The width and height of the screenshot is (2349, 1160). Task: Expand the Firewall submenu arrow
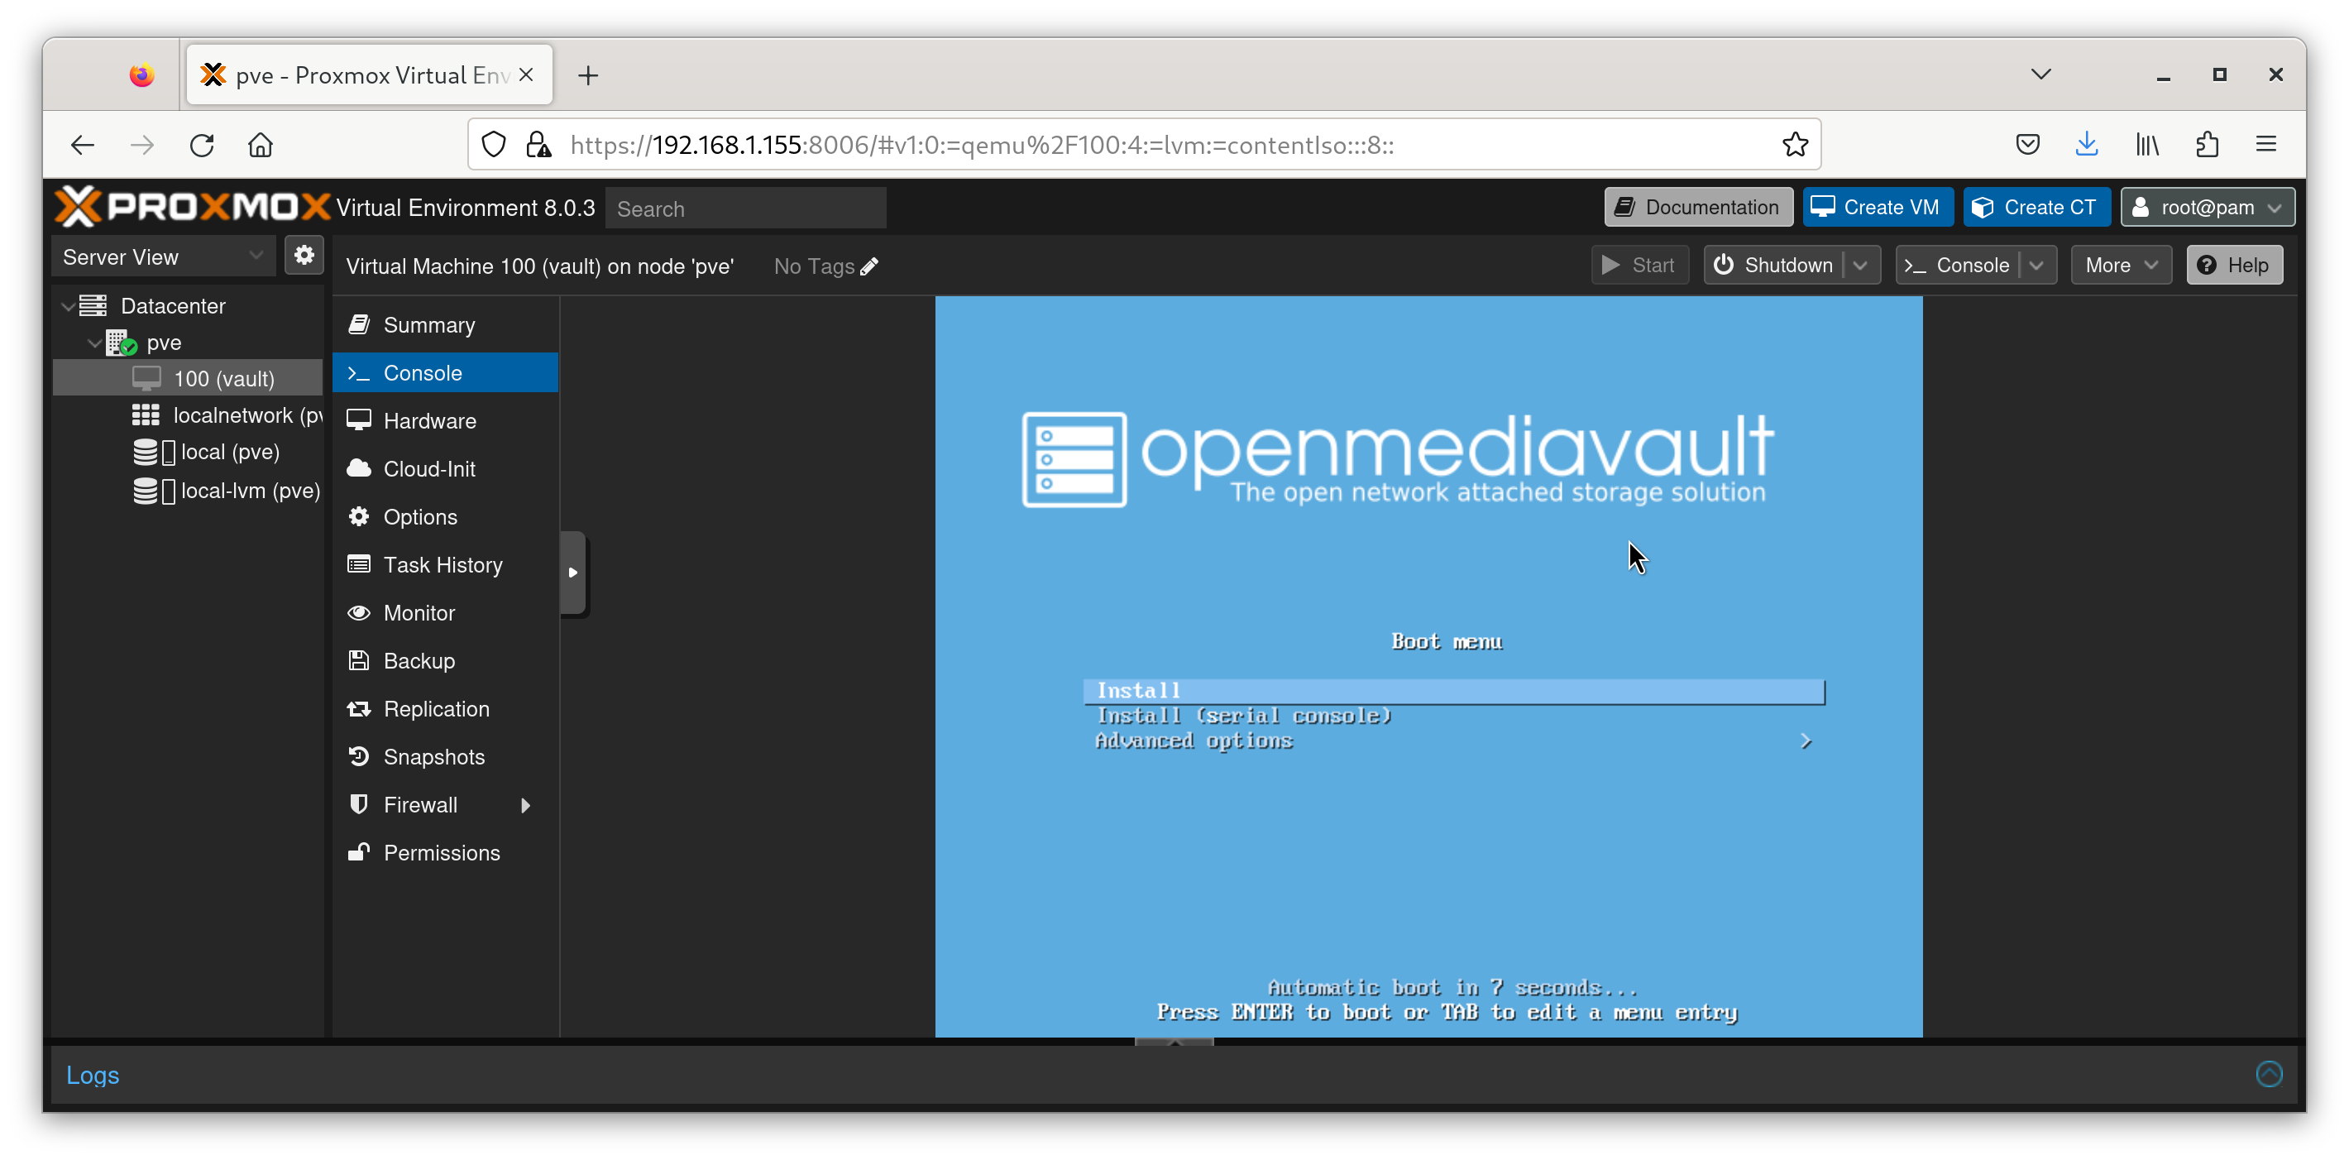tap(525, 805)
